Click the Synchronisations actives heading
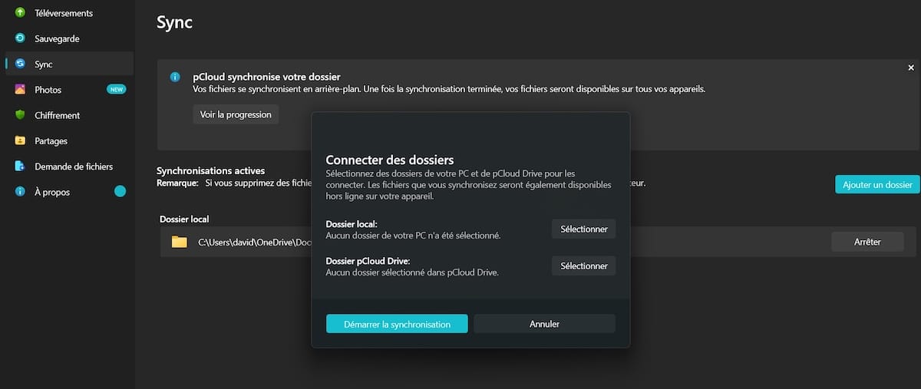This screenshot has width=921, height=389. tap(210, 171)
